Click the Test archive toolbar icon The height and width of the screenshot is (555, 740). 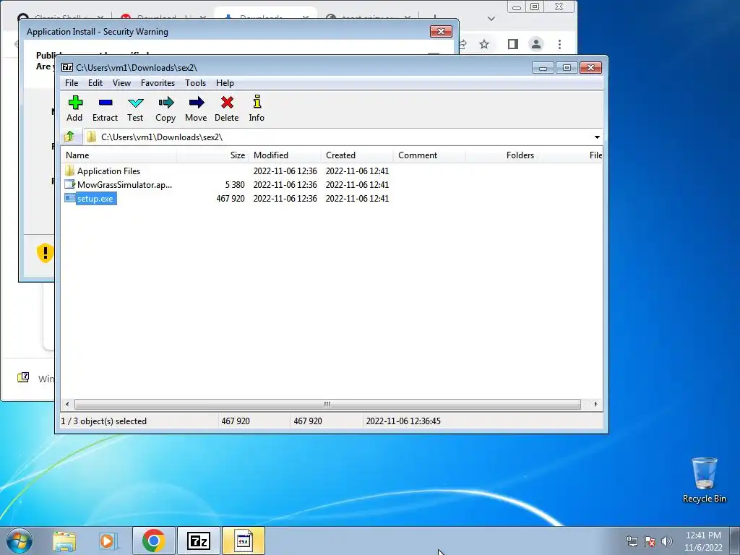(x=135, y=103)
